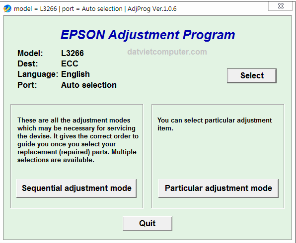The height and width of the screenshot is (243, 296).
Task: Click the datvietcomputer.com watermark text
Action: click(167, 52)
